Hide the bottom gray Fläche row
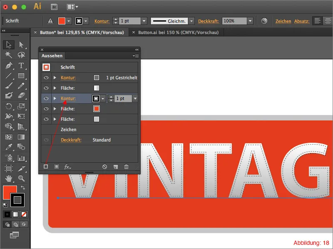The height and width of the screenshot is (249, 333). [46, 119]
